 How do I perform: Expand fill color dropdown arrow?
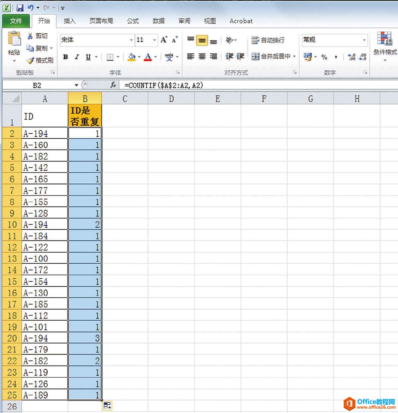(x=139, y=57)
